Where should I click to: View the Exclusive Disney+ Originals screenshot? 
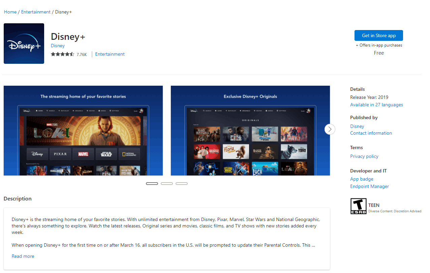point(250,130)
